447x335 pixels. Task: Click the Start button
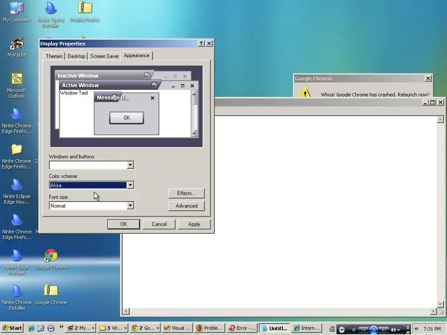12,328
